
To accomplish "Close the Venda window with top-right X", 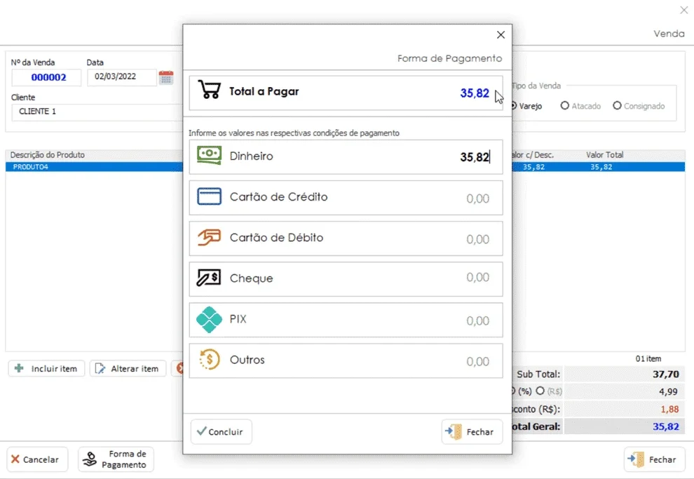I will [x=683, y=10].
